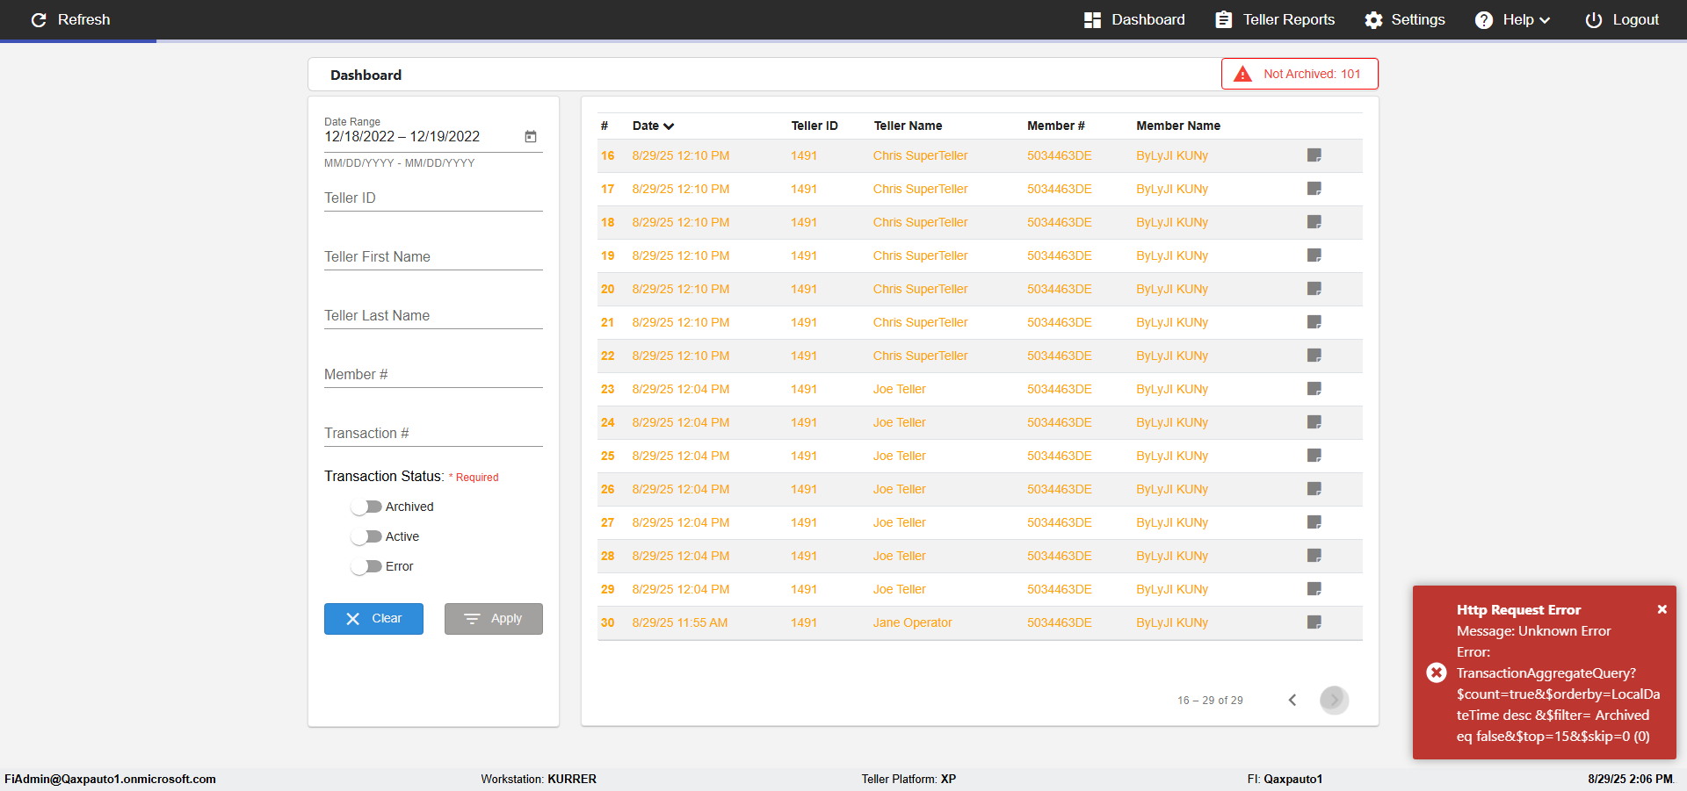The image size is (1687, 791).
Task: Open the Dashboard menu item
Action: [x=1134, y=19]
